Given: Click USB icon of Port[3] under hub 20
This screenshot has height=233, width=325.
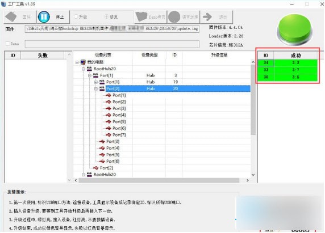Looking at the screenshot, I should (x=109, y=108).
